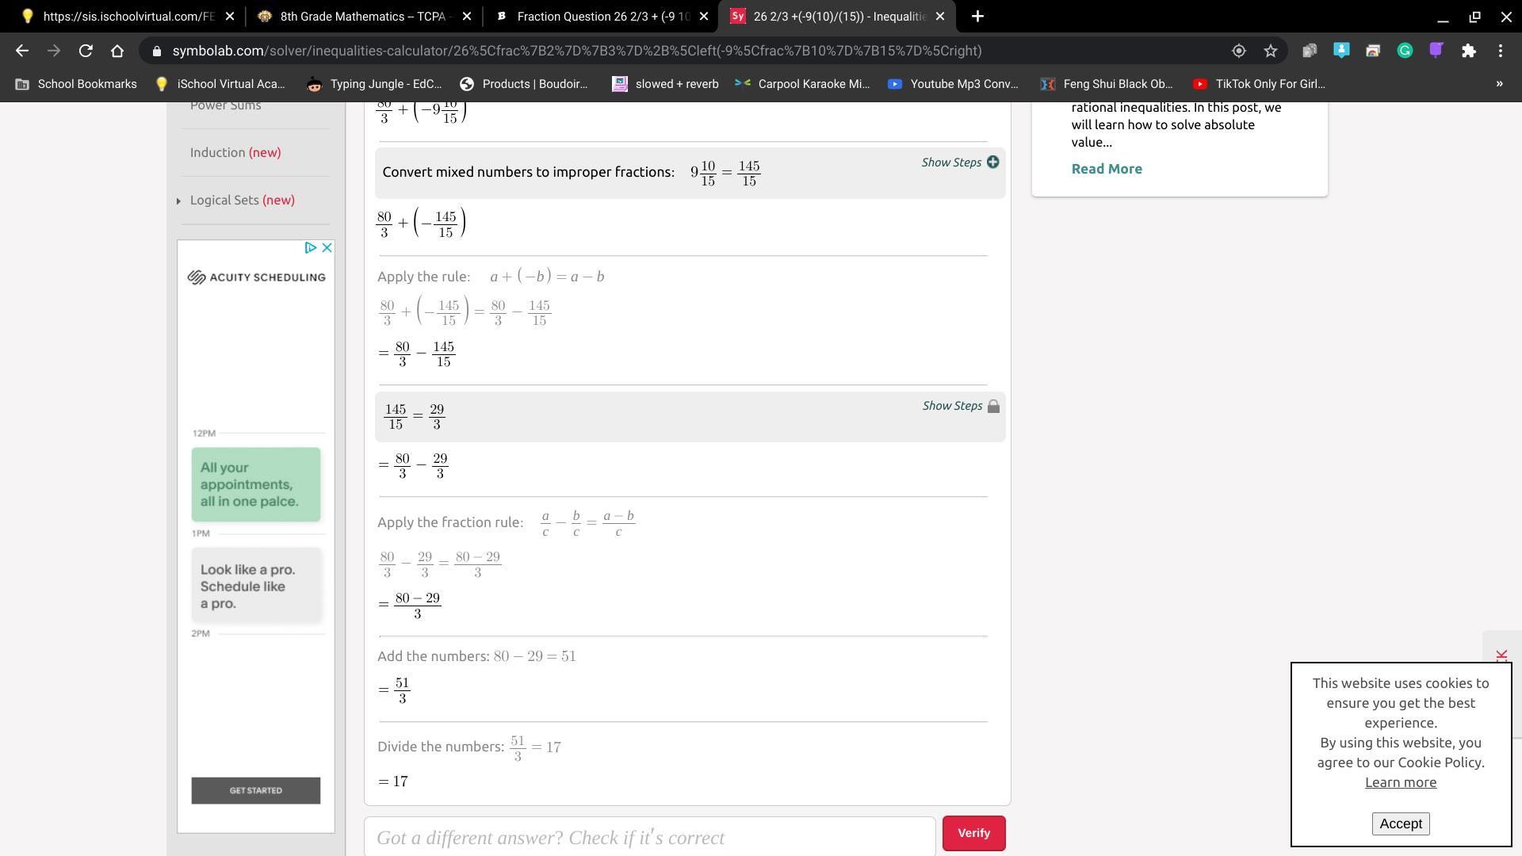Go to browser home page icon
Screen dimensions: 1522x856
[x=117, y=51]
